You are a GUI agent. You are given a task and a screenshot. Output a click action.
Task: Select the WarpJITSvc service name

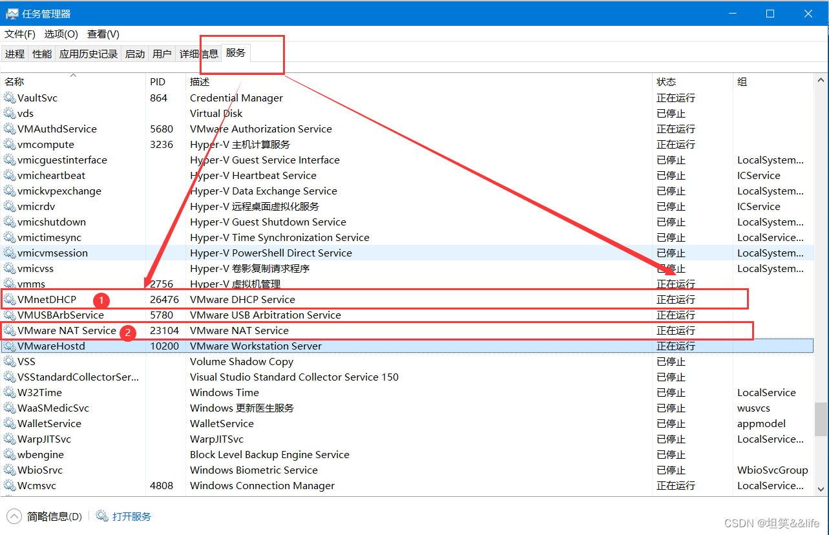(x=44, y=439)
